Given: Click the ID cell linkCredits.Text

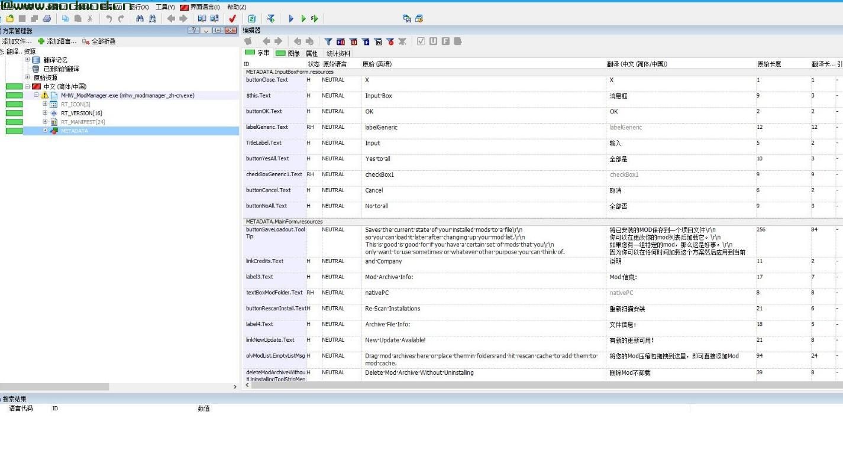Looking at the screenshot, I should tap(264, 261).
